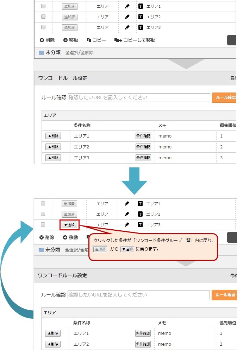This screenshot has width=237, height=351.
Task: Check the エリア3 row checkbox in upper screenshot
Action: 43,27
